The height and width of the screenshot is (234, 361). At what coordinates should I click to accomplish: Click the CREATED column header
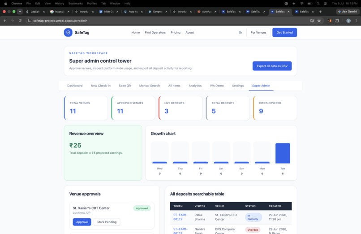click(275, 206)
